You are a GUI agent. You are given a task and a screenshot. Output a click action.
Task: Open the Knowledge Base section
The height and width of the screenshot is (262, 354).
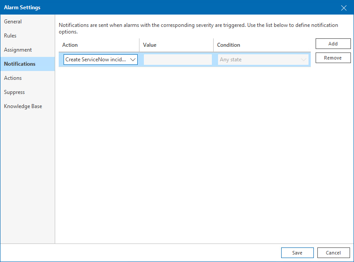point(27,106)
